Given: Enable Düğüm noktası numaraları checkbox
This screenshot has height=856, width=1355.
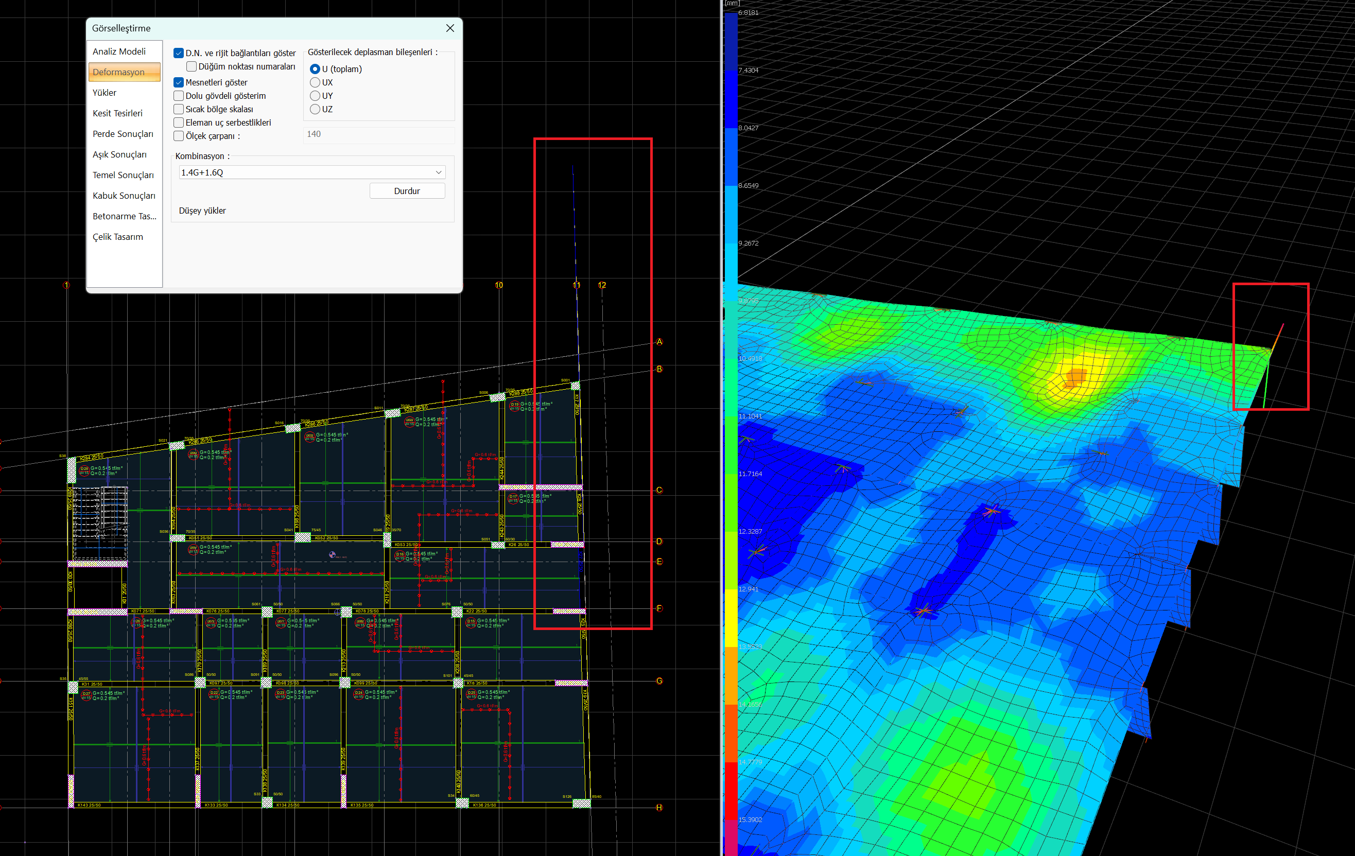Looking at the screenshot, I should point(192,66).
